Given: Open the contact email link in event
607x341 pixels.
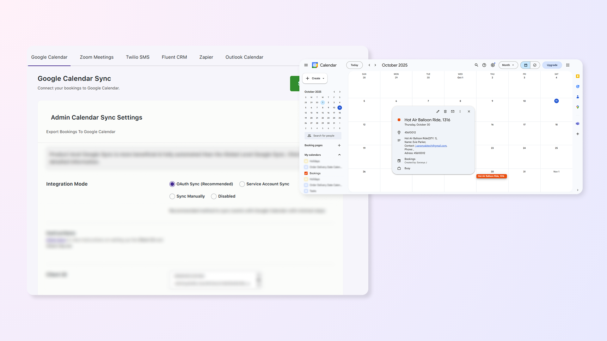Looking at the screenshot, I should pyautogui.click(x=431, y=146).
